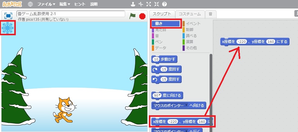Click the 度に向ける block
This screenshot has height=132, width=298.
[x=167, y=96]
